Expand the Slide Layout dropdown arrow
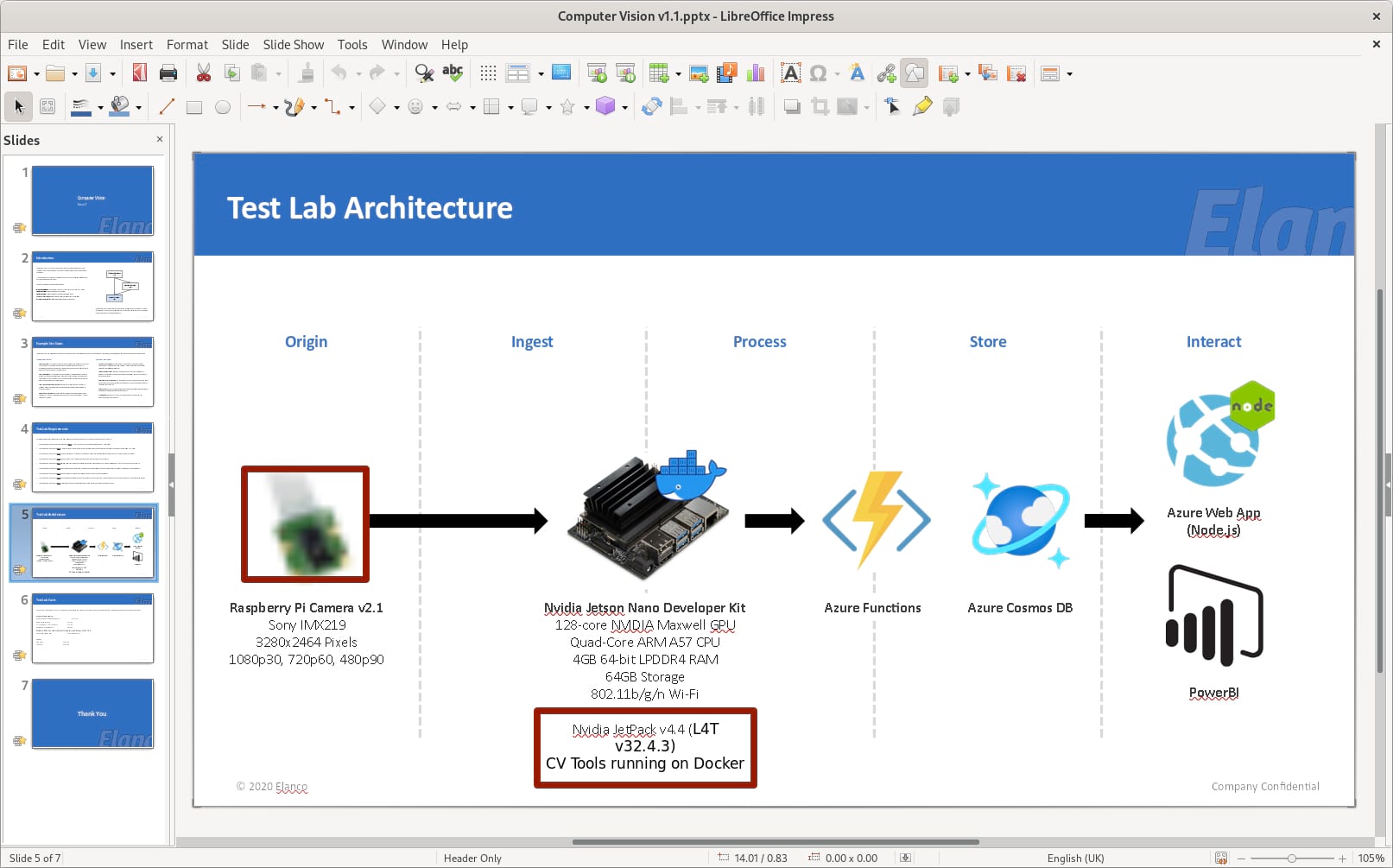The image size is (1393, 868). point(1069,74)
